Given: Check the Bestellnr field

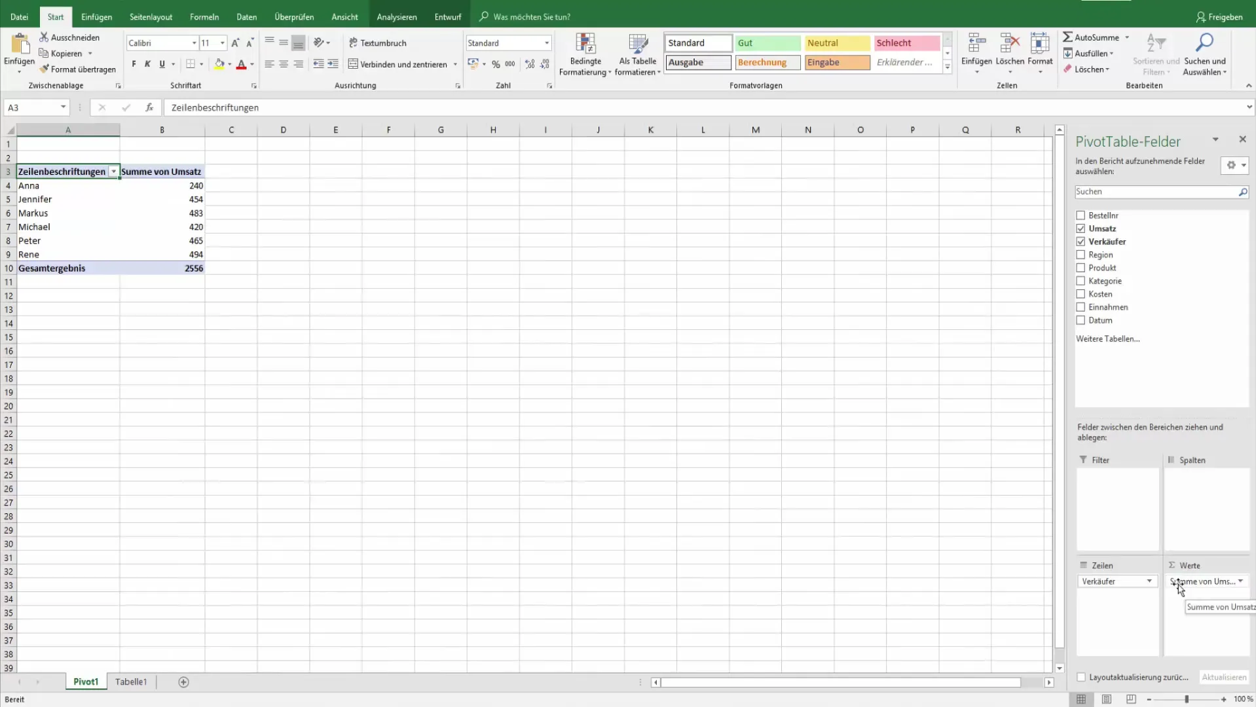Looking at the screenshot, I should click(1081, 215).
